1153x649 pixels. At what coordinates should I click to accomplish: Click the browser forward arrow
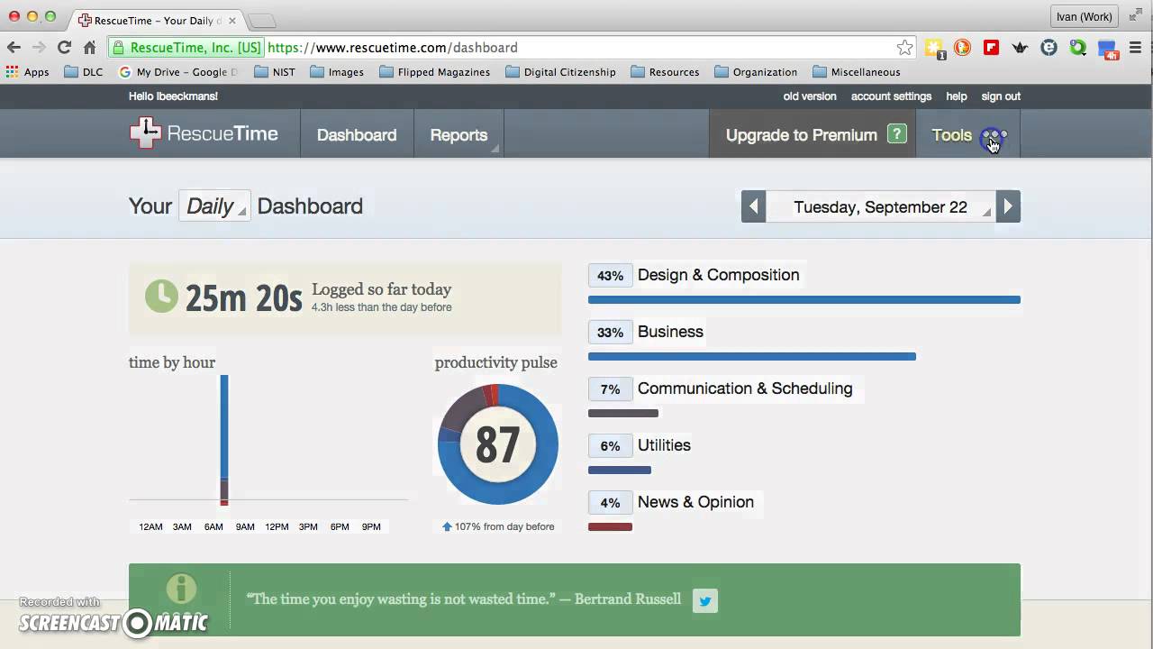(x=39, y=48)
